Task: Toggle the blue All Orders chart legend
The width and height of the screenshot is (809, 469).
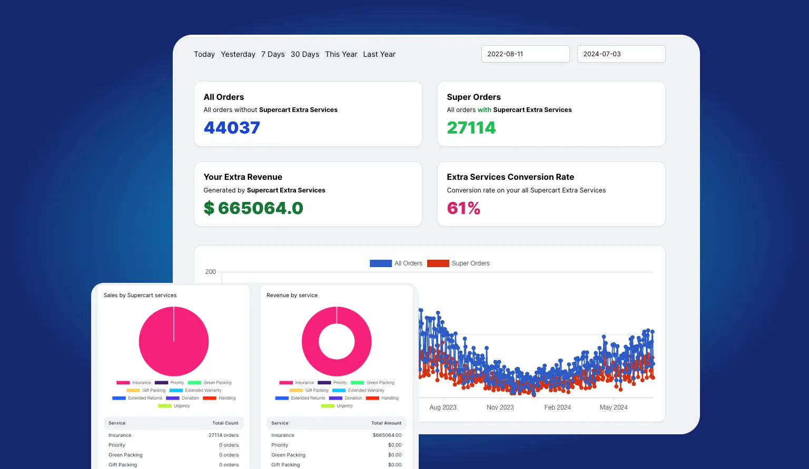Action: tap(396, 263)
